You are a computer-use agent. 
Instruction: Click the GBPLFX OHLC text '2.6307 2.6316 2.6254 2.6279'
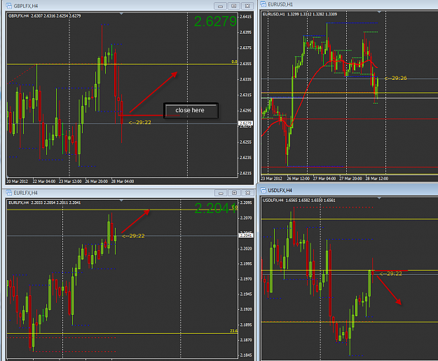coord(55,16)
